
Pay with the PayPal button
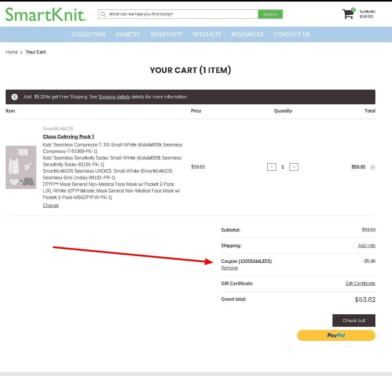pos(336,335)
